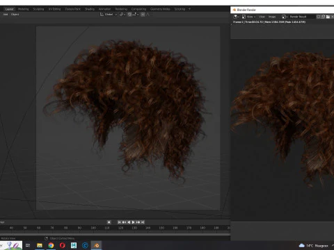
Task: Open the weather widget showing 14°C
Action: [x=313, y=246]
